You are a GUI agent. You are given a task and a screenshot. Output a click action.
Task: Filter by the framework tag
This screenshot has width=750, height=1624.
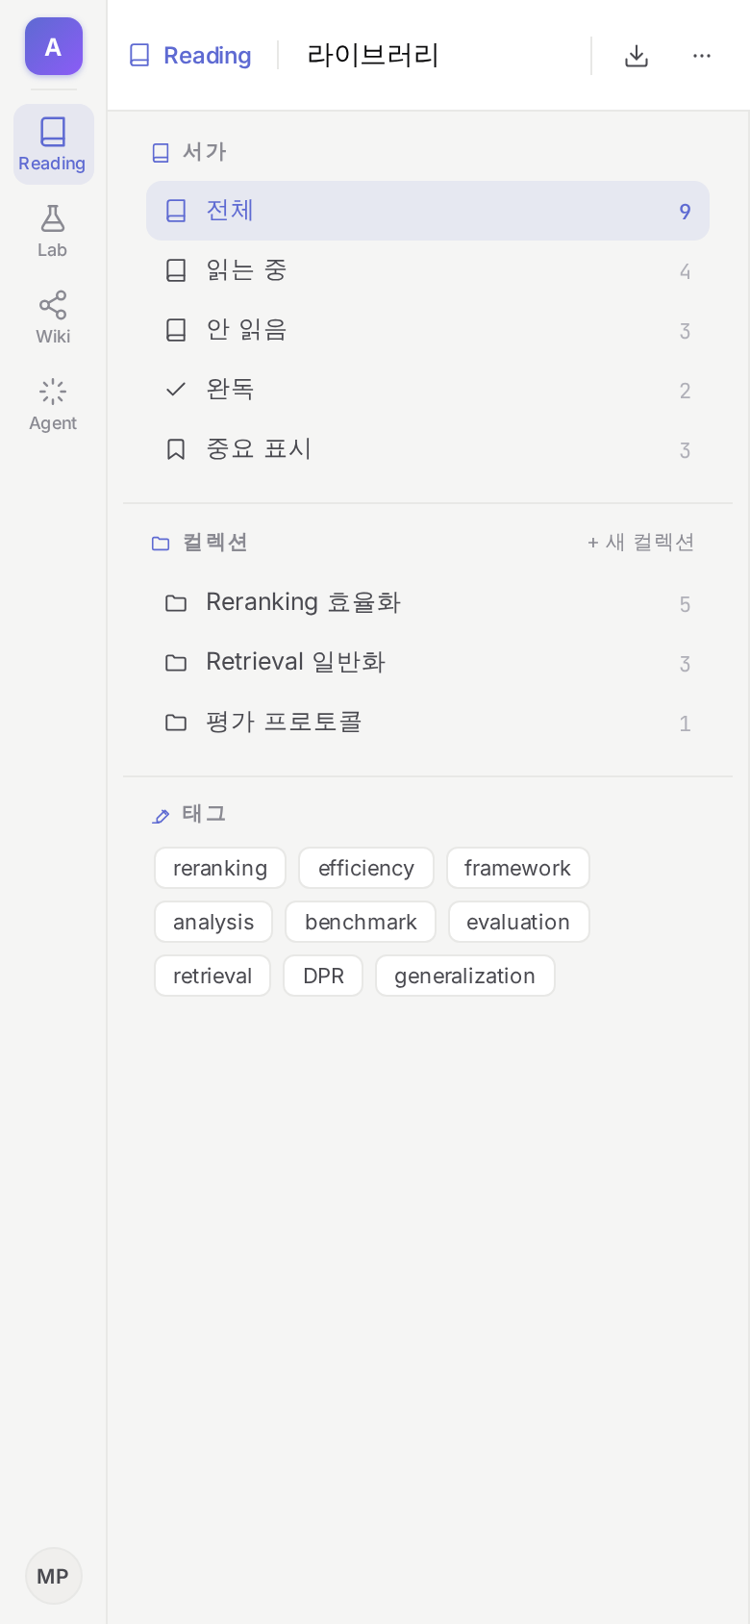[x=518, y=868]
